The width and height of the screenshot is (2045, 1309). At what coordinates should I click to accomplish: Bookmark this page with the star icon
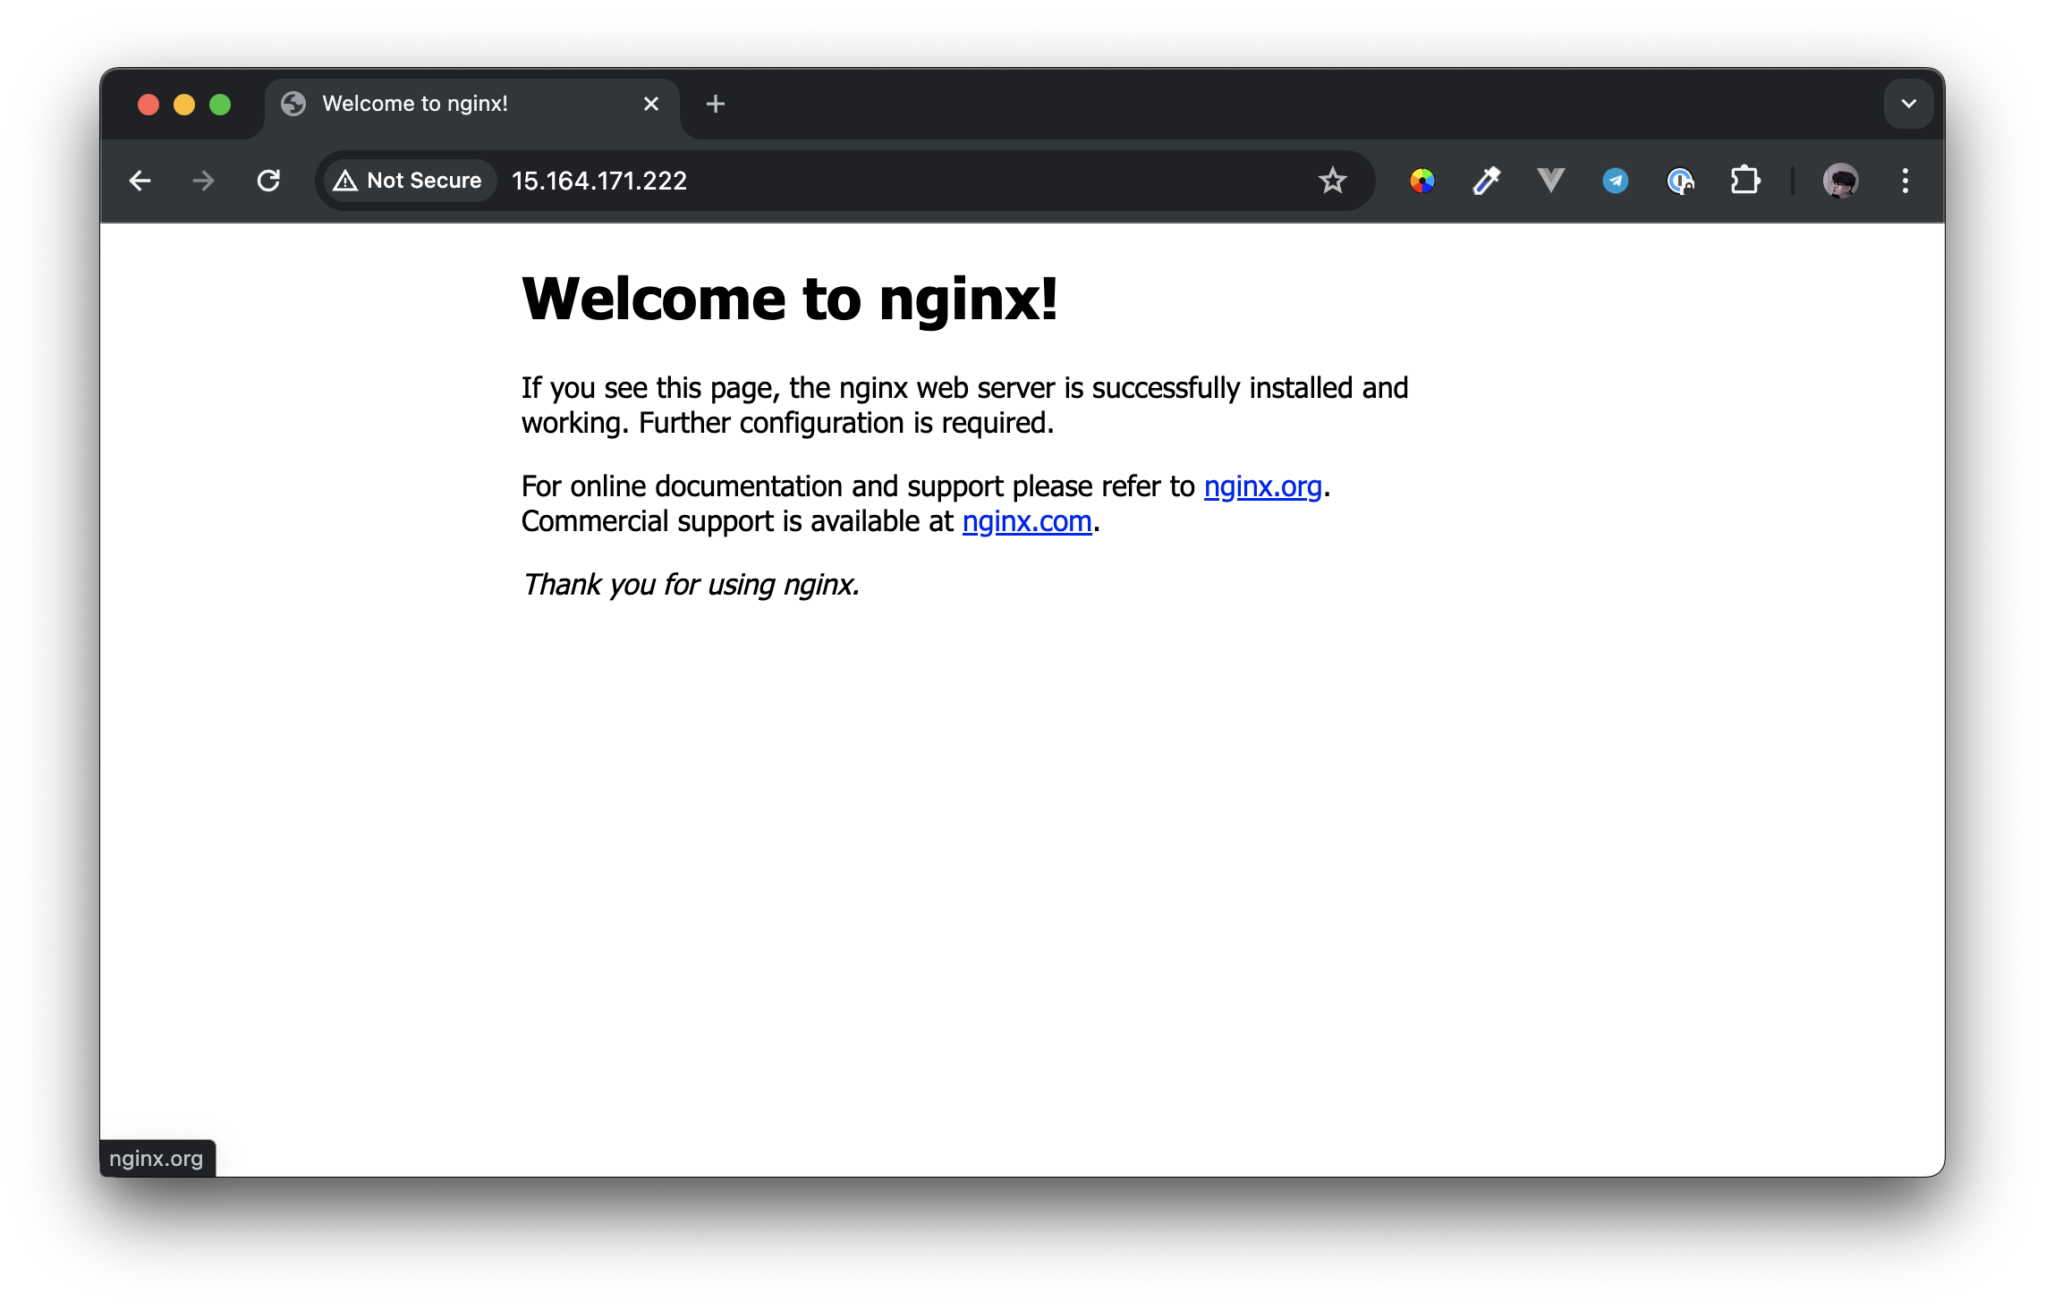pos(1332,182)
